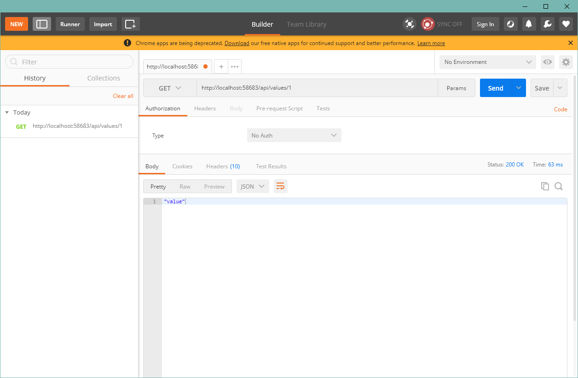This screenshot has height=378, width=578.
Task: Switch response view to Preview
Action: coord(214,186)
